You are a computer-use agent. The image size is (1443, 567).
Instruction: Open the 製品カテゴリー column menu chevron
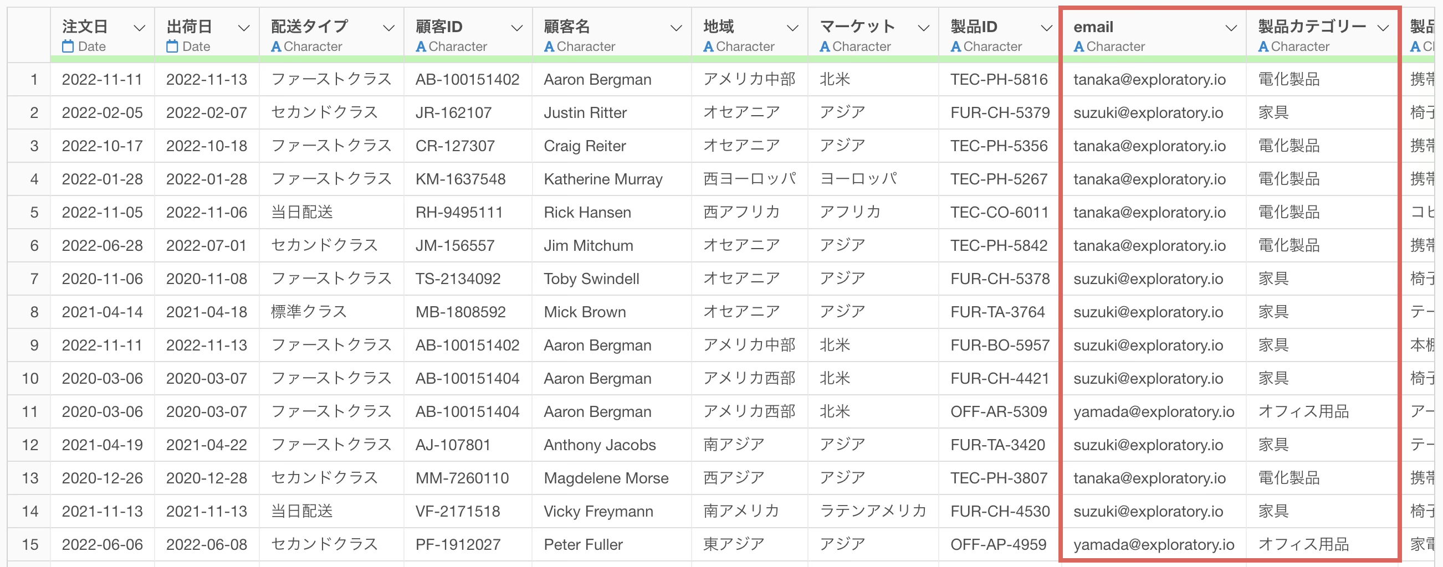click(1383, 28)
